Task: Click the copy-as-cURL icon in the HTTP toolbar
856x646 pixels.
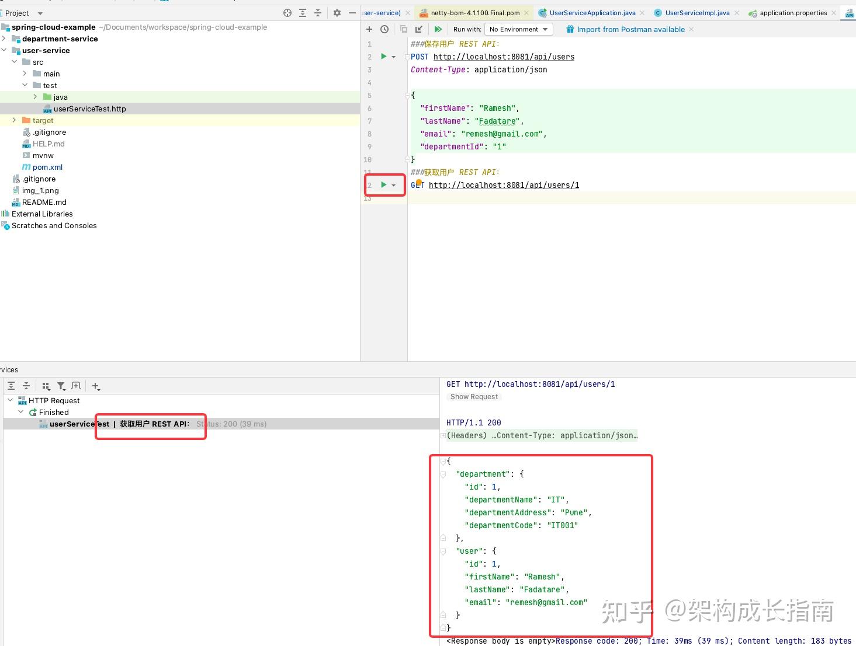Action: (x=403, y=29)
